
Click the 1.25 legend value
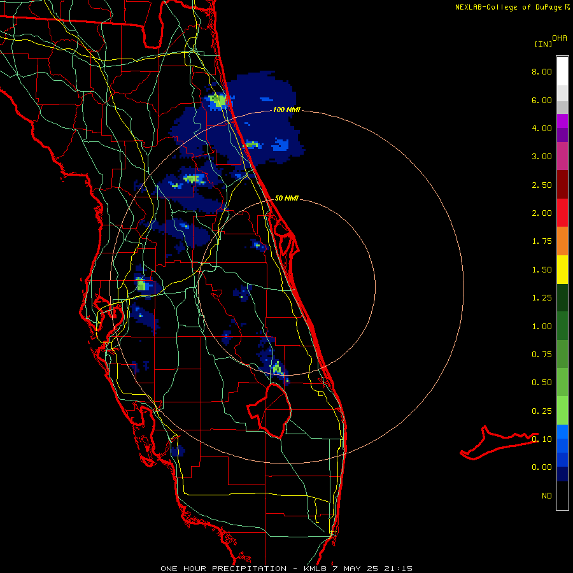tap(542, 298)
